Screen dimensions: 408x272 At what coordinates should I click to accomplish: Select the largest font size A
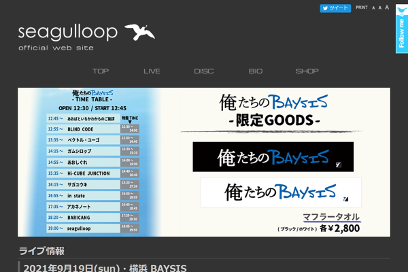click(x=387, y=7)
